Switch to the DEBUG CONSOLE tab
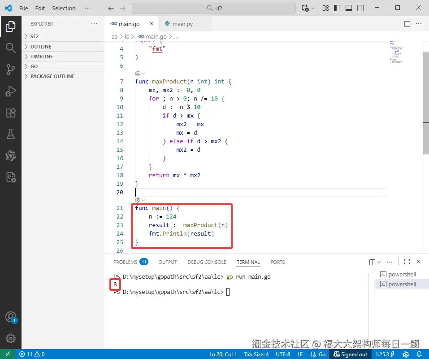The image size is (429, 359). tap(207, 262)
